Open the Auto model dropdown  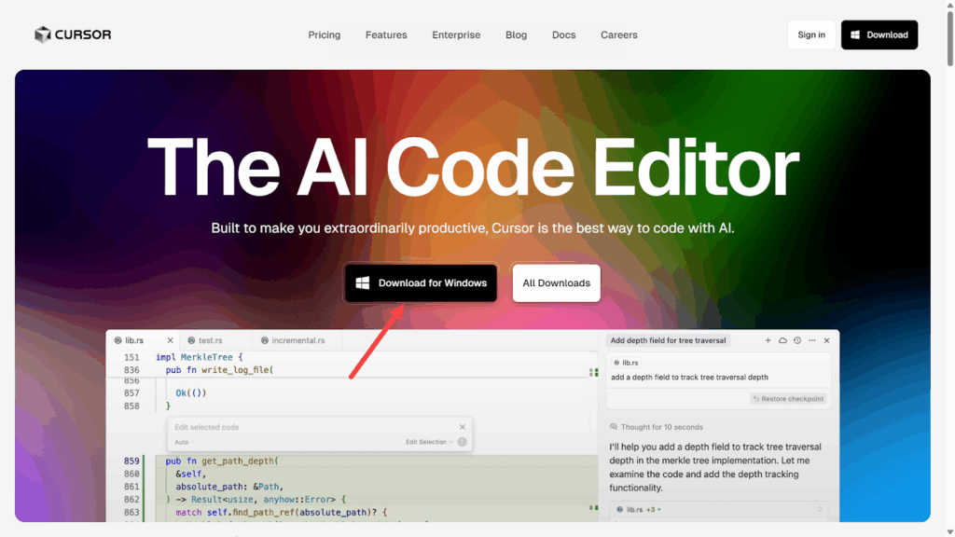(184, 442)
